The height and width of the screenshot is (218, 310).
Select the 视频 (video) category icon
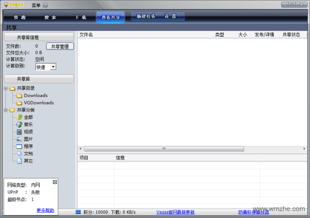click(x=19, y=132)
